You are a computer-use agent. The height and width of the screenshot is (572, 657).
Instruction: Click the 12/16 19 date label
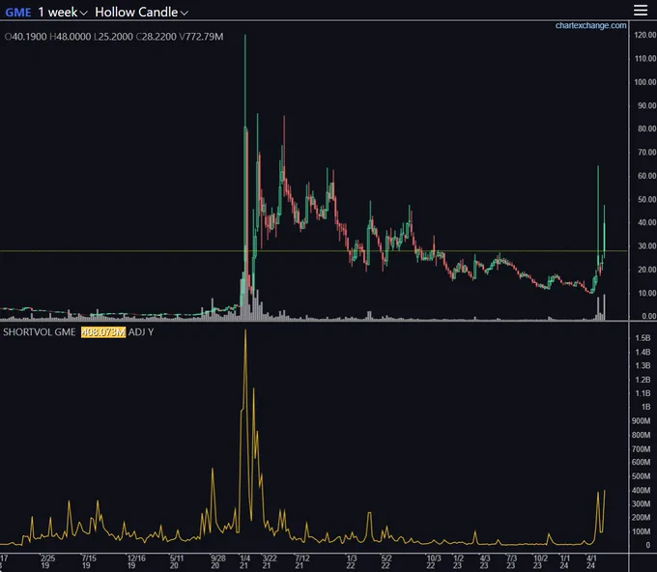click(x=136, y=562)
